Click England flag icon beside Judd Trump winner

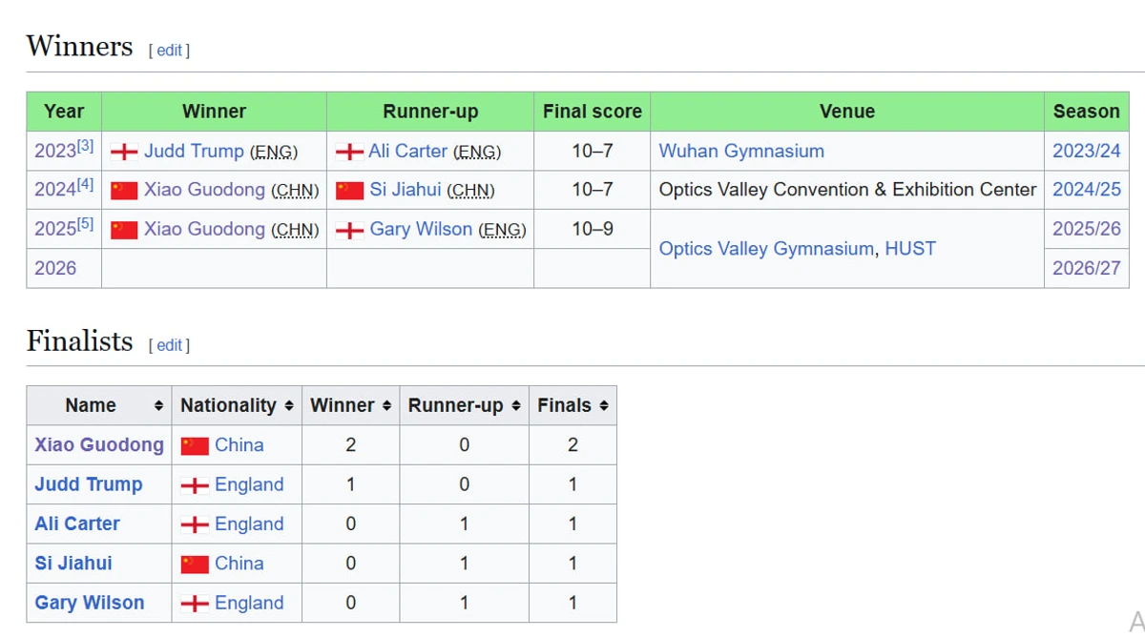(124, 151)
